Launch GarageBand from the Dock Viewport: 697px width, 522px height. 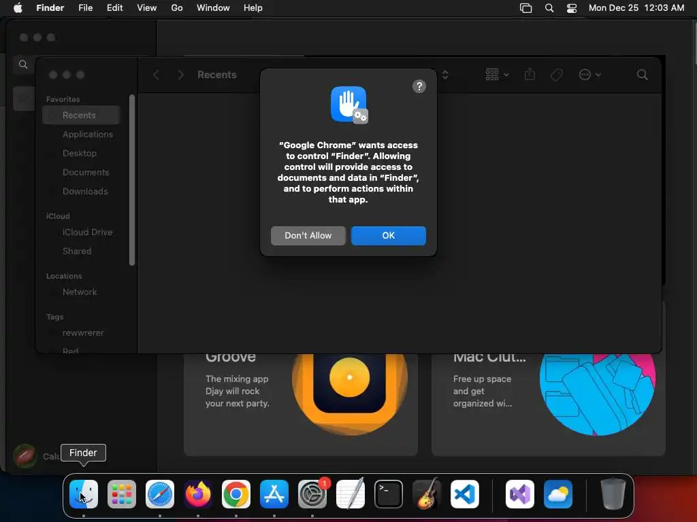pos(427,494)
